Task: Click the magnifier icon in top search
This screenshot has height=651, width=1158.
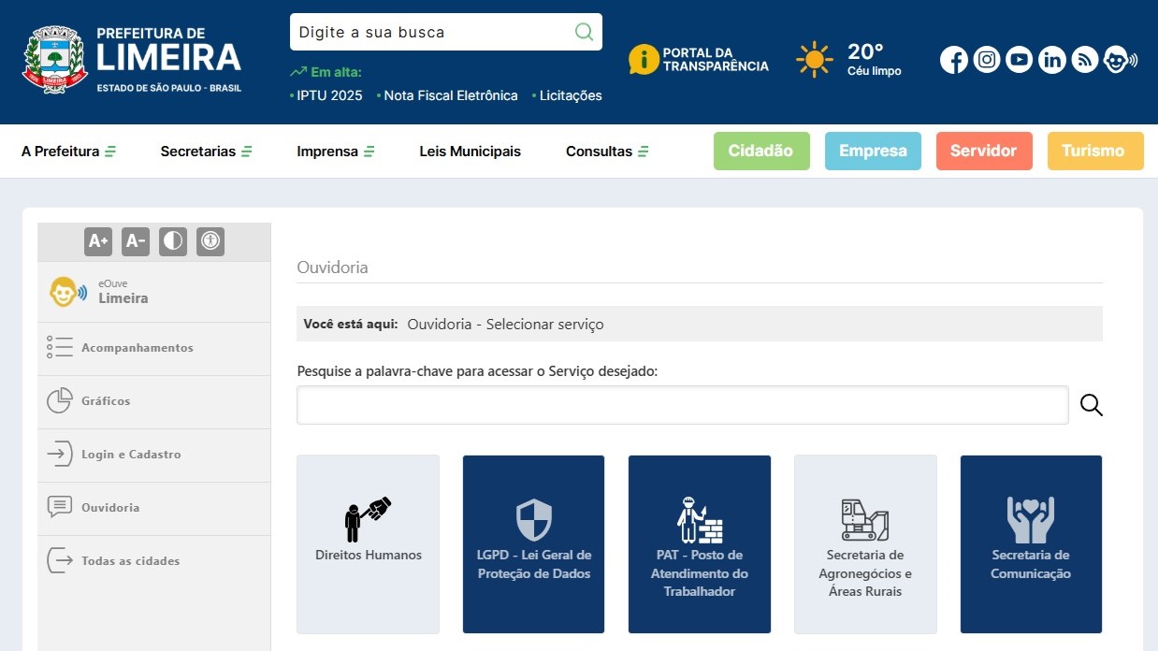Action: click(x=584, y=32)
